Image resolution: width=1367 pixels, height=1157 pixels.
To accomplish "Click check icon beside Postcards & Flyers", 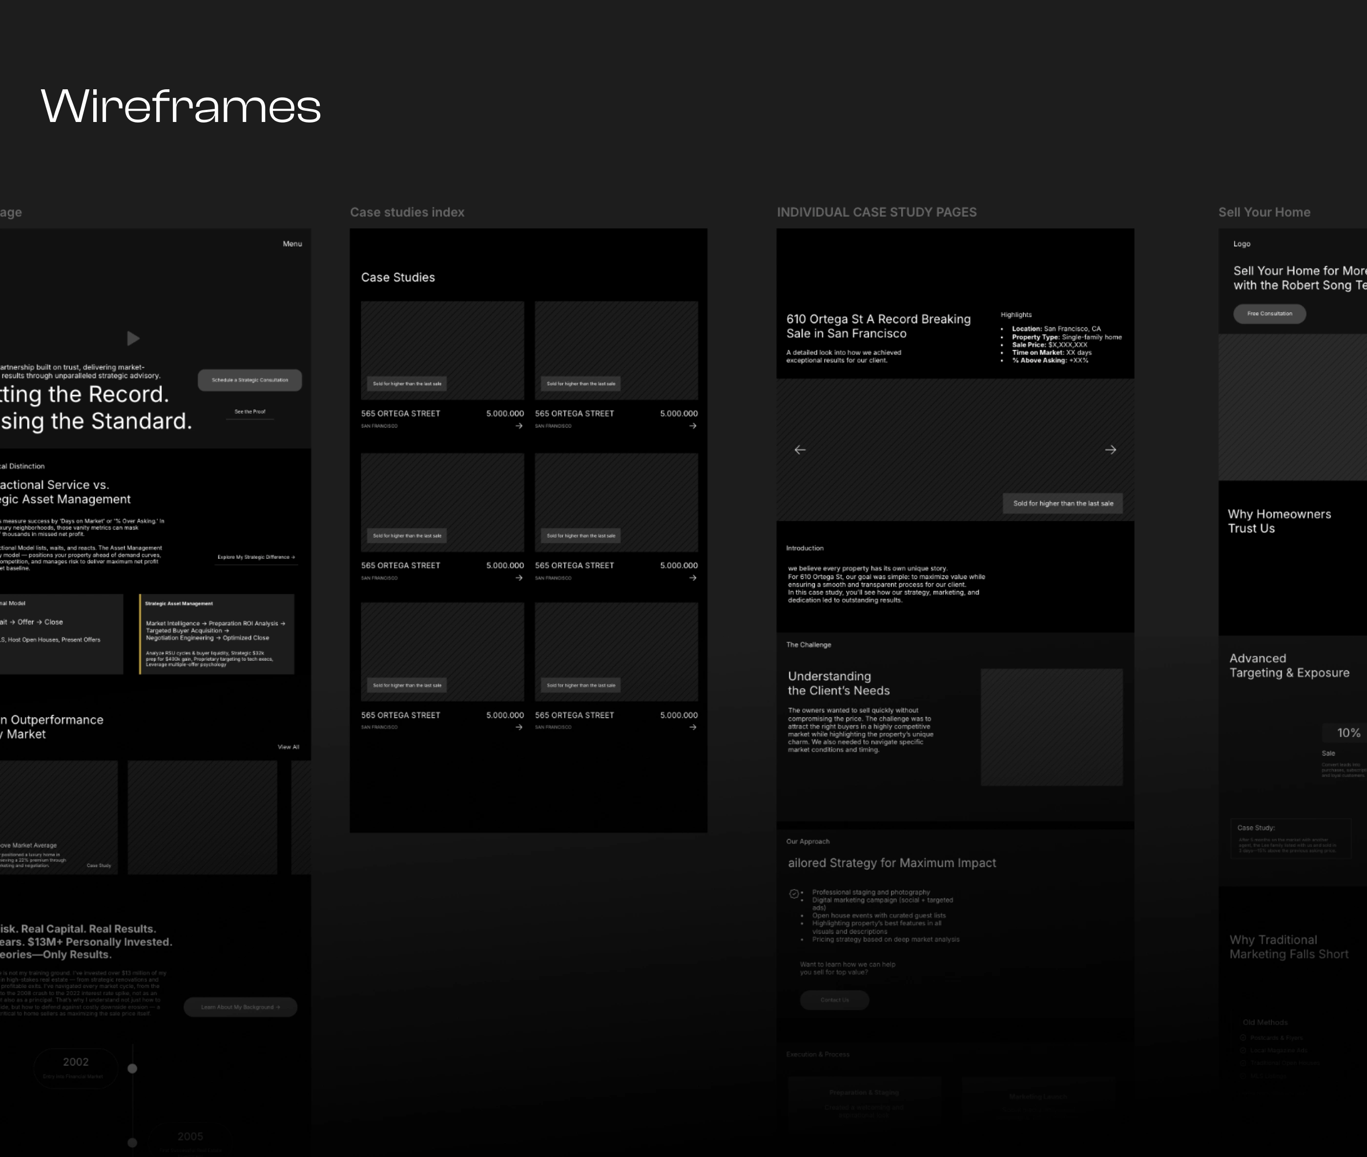I will (x=1243, y=1037).
